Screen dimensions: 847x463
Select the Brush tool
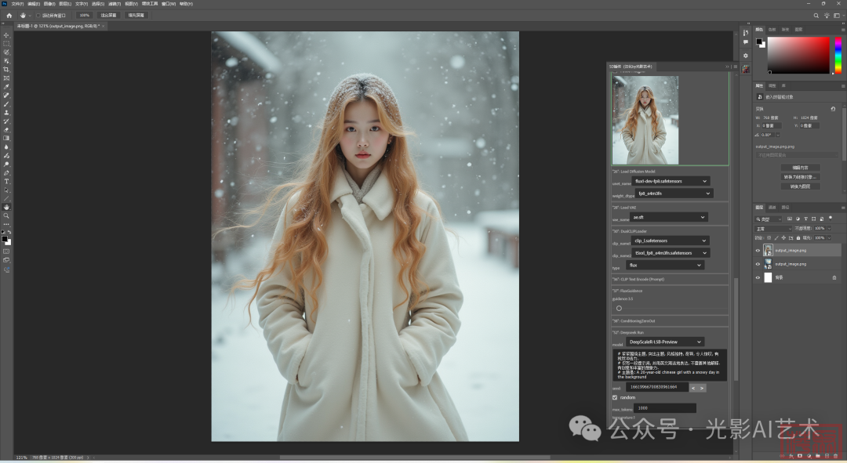6,104
